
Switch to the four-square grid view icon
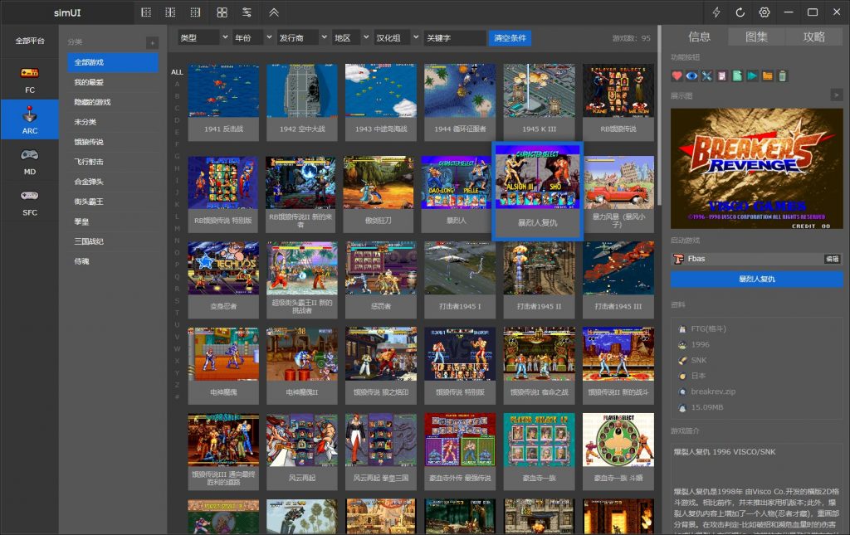click(222, 12)
